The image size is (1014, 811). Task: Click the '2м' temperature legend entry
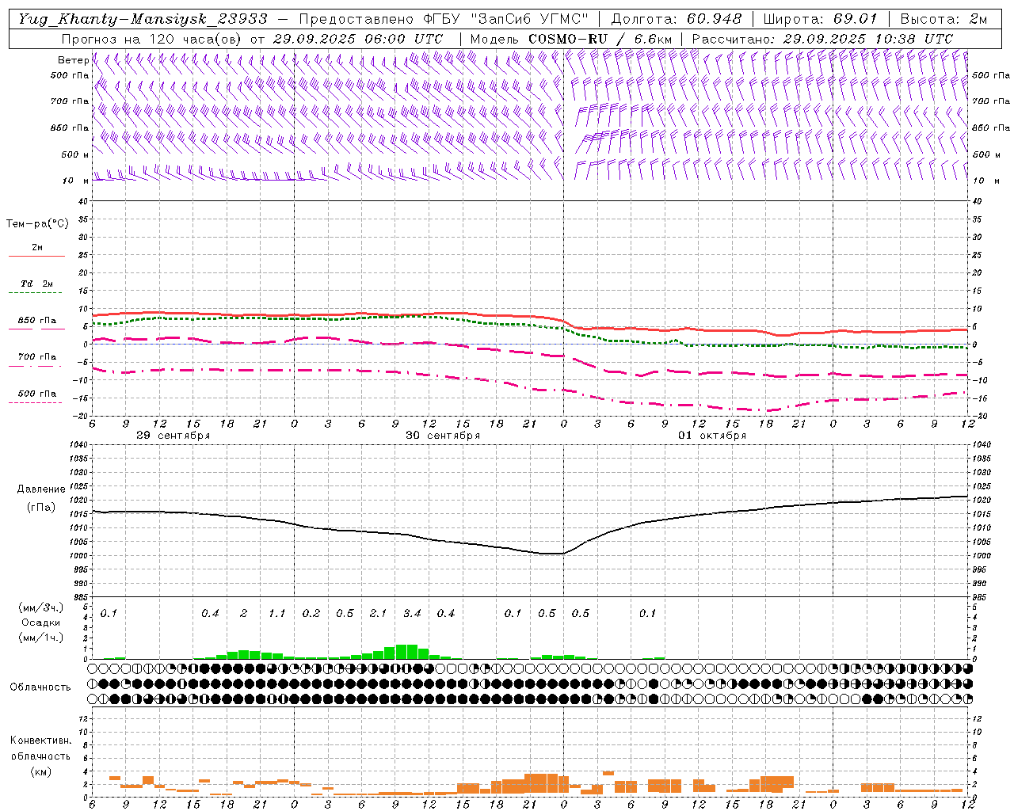[x=37, y=248]
